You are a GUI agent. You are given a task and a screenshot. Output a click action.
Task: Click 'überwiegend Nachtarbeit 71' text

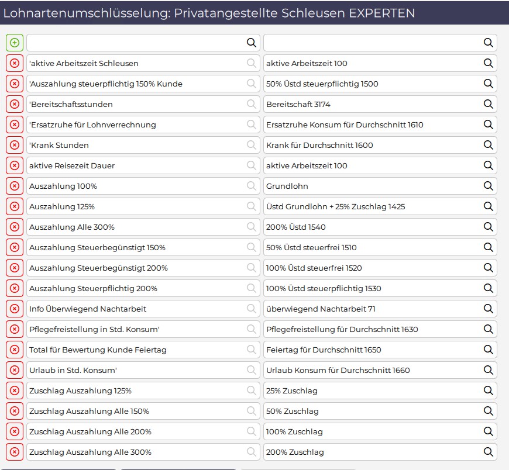click(x=321, y=309)
